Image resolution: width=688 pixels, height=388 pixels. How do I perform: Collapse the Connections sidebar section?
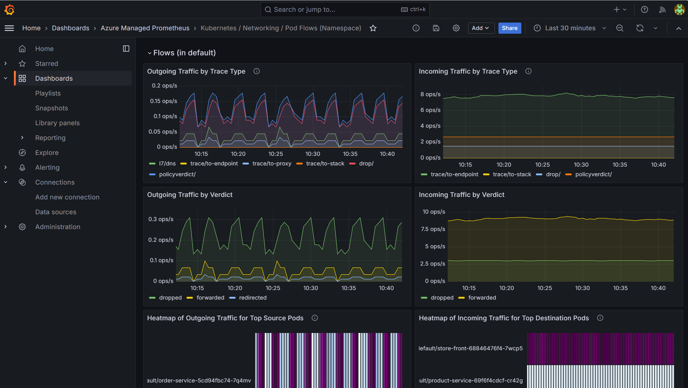click(x=6, y=182)
